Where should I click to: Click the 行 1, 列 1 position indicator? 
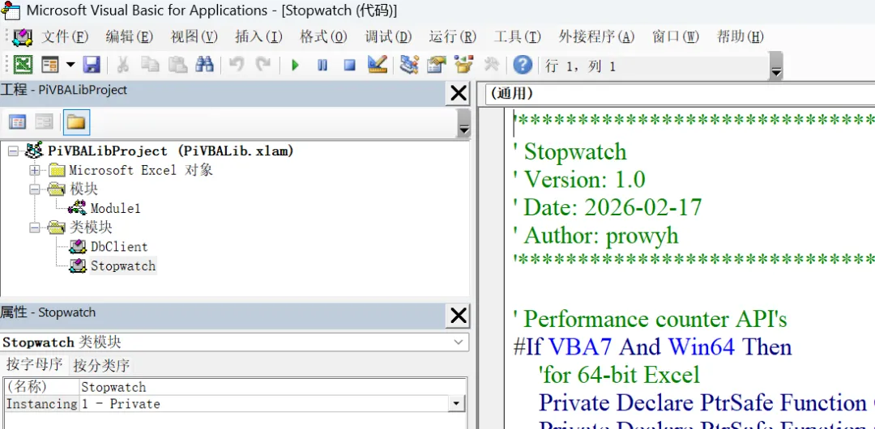pyautogui.click(x=580, y=66)
